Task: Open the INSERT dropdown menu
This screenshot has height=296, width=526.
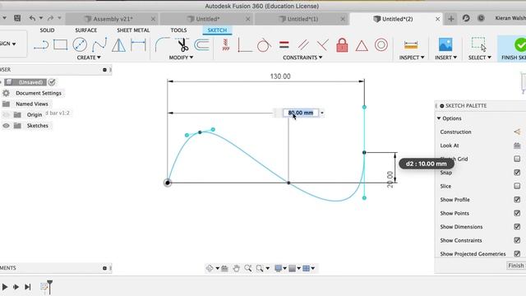Action: coord(445,58)
